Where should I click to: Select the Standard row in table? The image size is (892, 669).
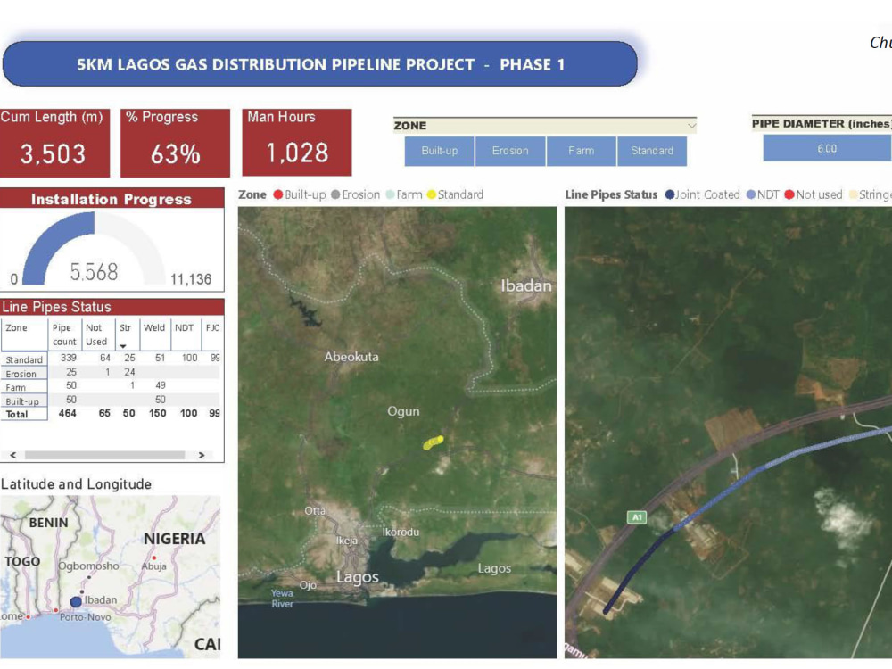[x=111, y=359]
